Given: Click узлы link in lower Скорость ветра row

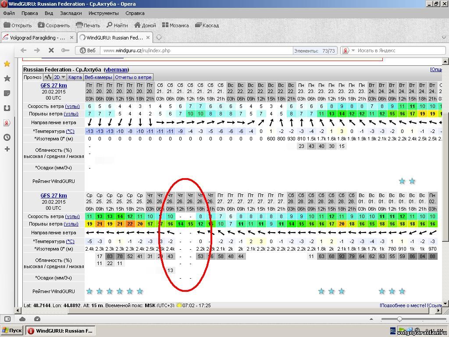Looking at the screenshot, I should click(72, 217).
